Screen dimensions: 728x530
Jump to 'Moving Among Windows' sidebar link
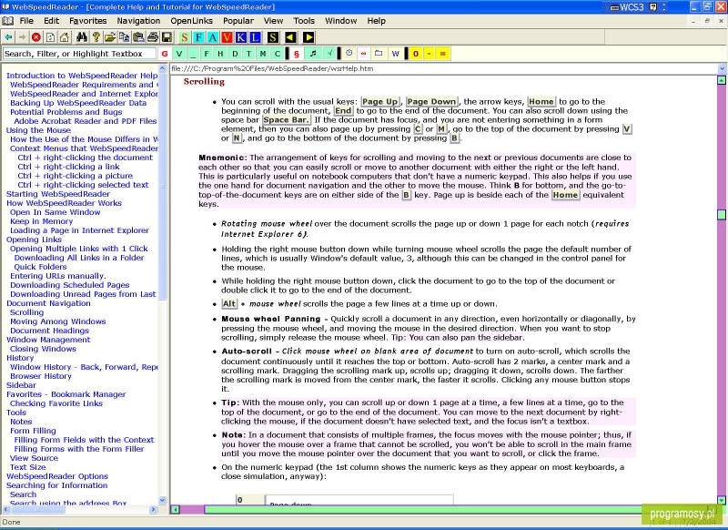(58, 321)
